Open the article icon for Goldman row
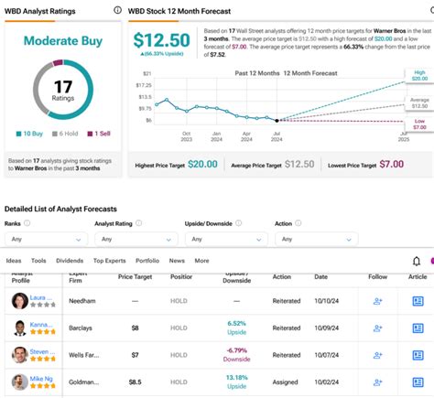Screen dimensions: 434x398 pyautogui.click(x=418, y=382)
